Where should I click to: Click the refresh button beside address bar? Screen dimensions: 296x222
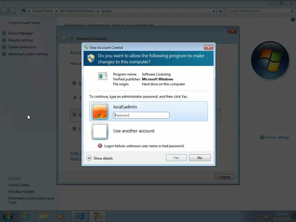tap(220, 11)
